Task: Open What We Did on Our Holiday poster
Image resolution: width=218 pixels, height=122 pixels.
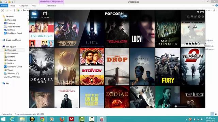Action: click(x=92, y=97)
